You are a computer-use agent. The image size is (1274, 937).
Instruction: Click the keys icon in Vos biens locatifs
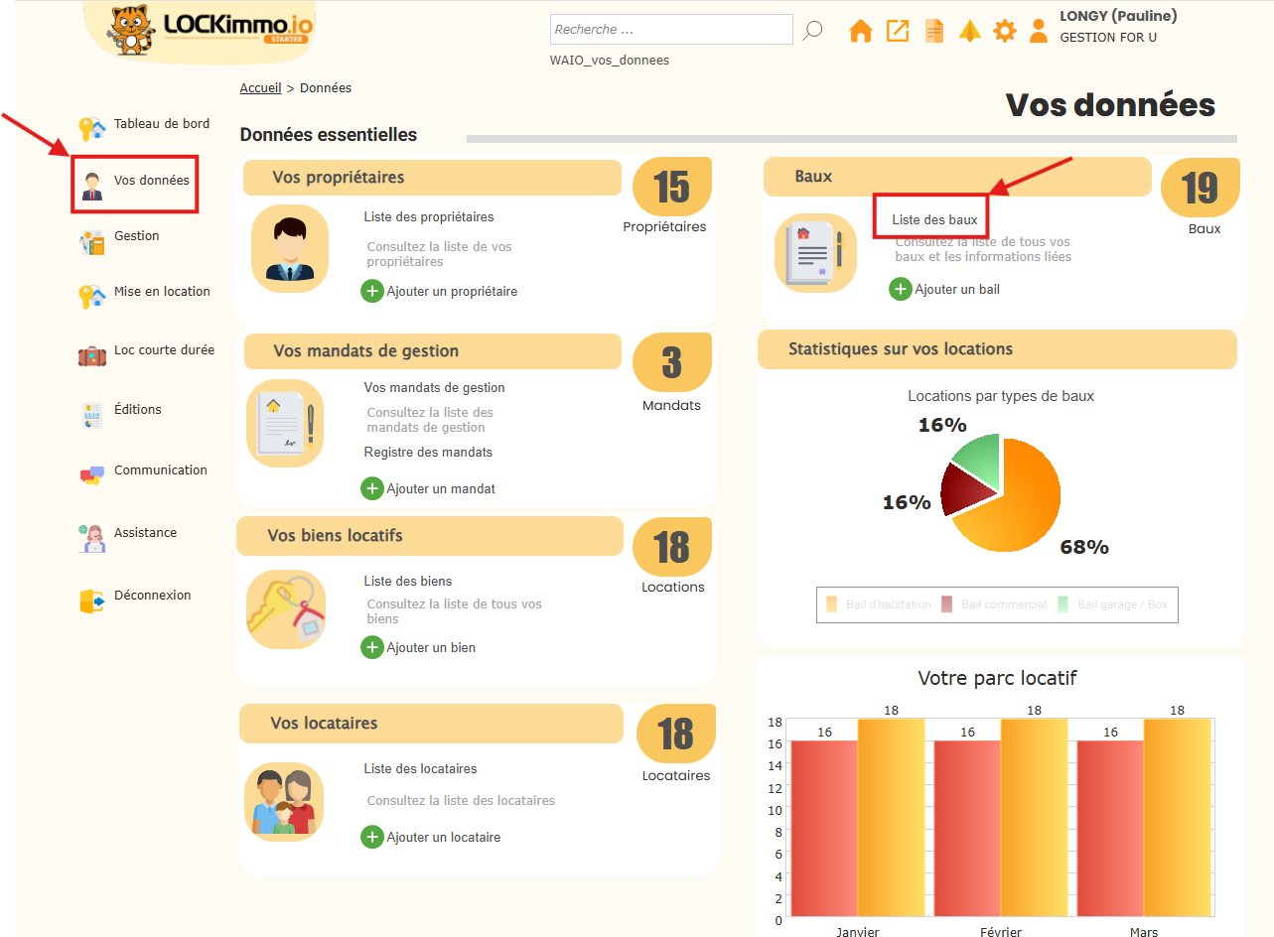286,609
